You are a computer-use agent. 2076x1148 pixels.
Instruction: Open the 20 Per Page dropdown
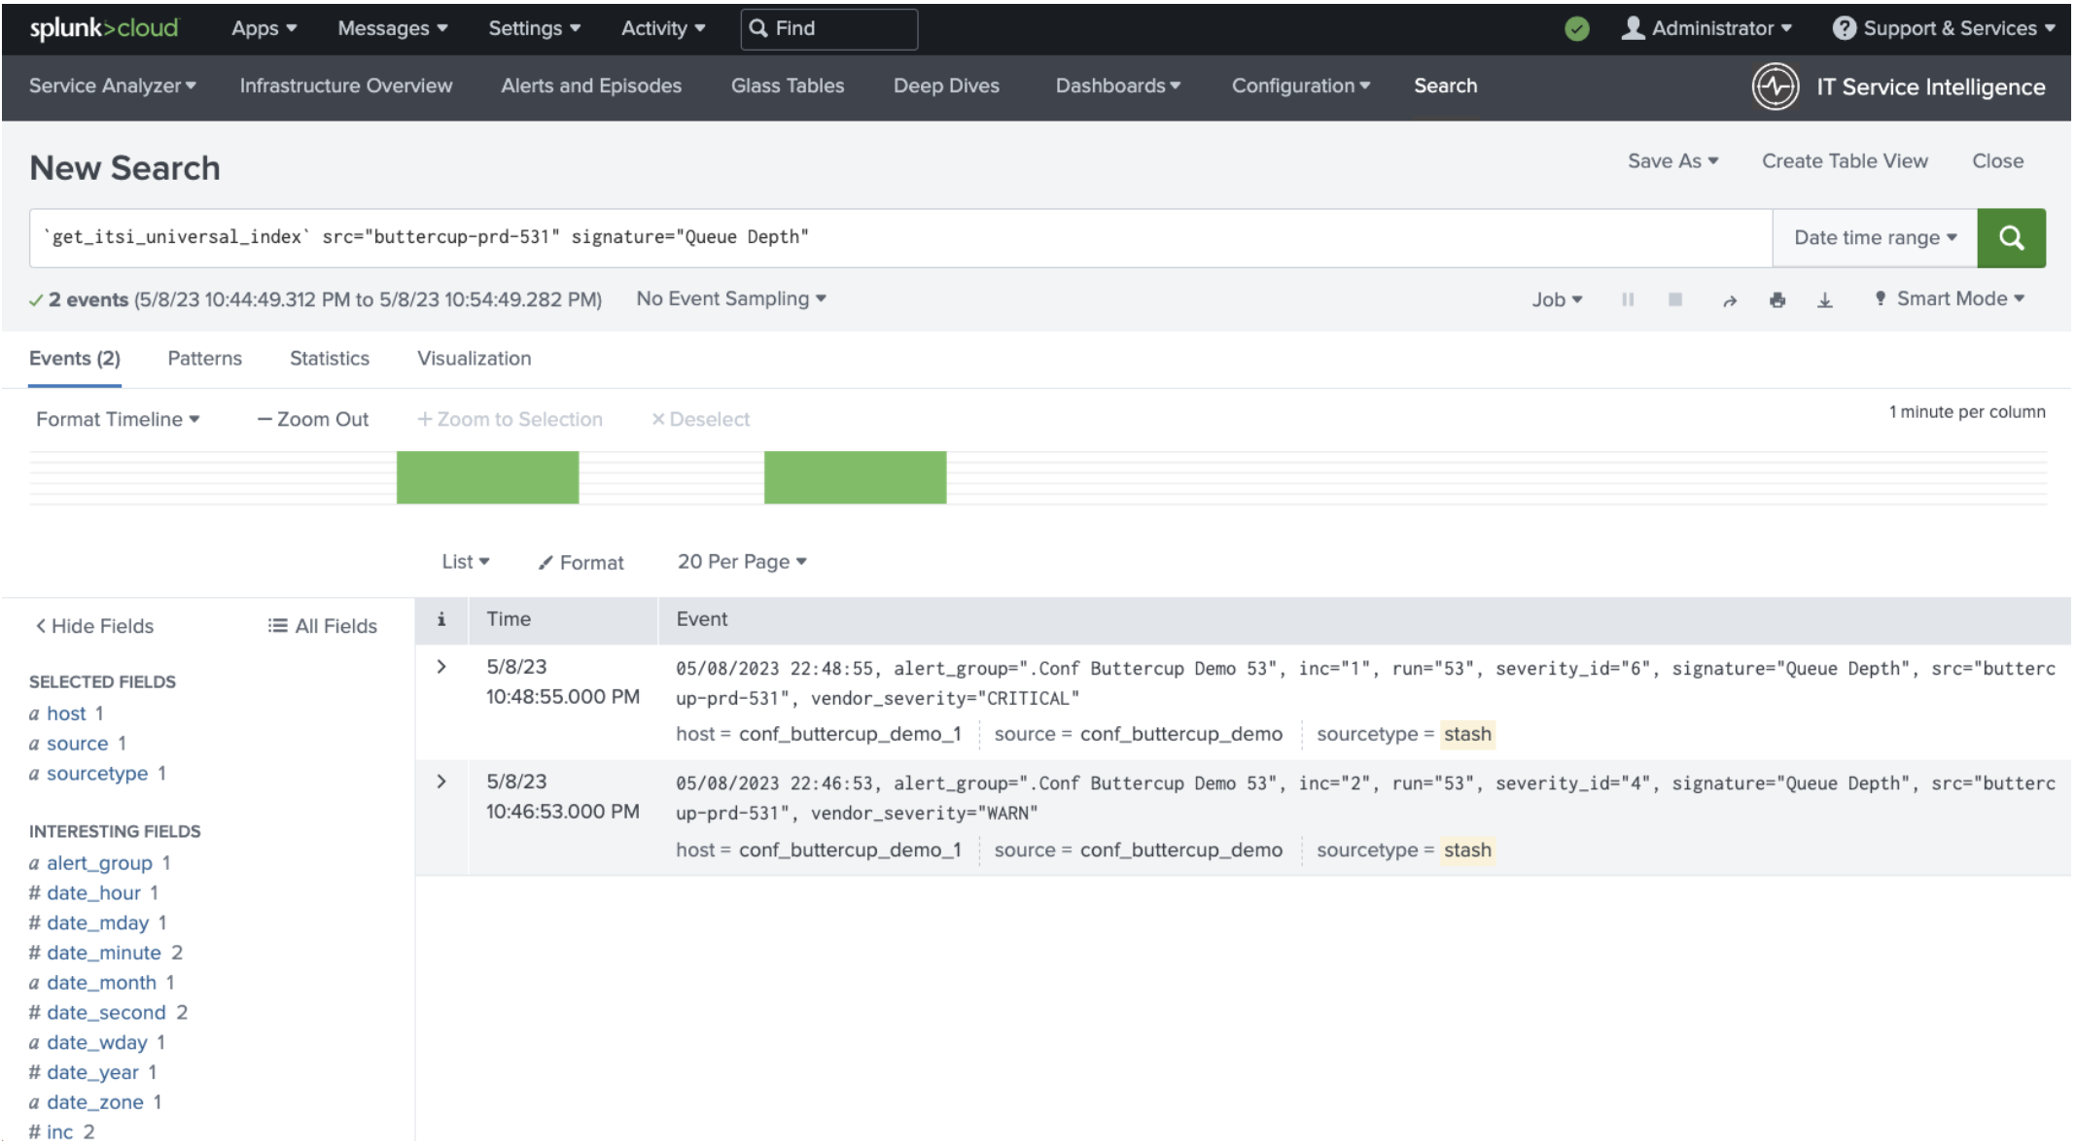click(x=741, y=562)
